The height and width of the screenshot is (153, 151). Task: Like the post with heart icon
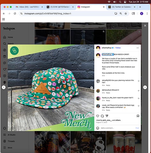pos(97,116)
